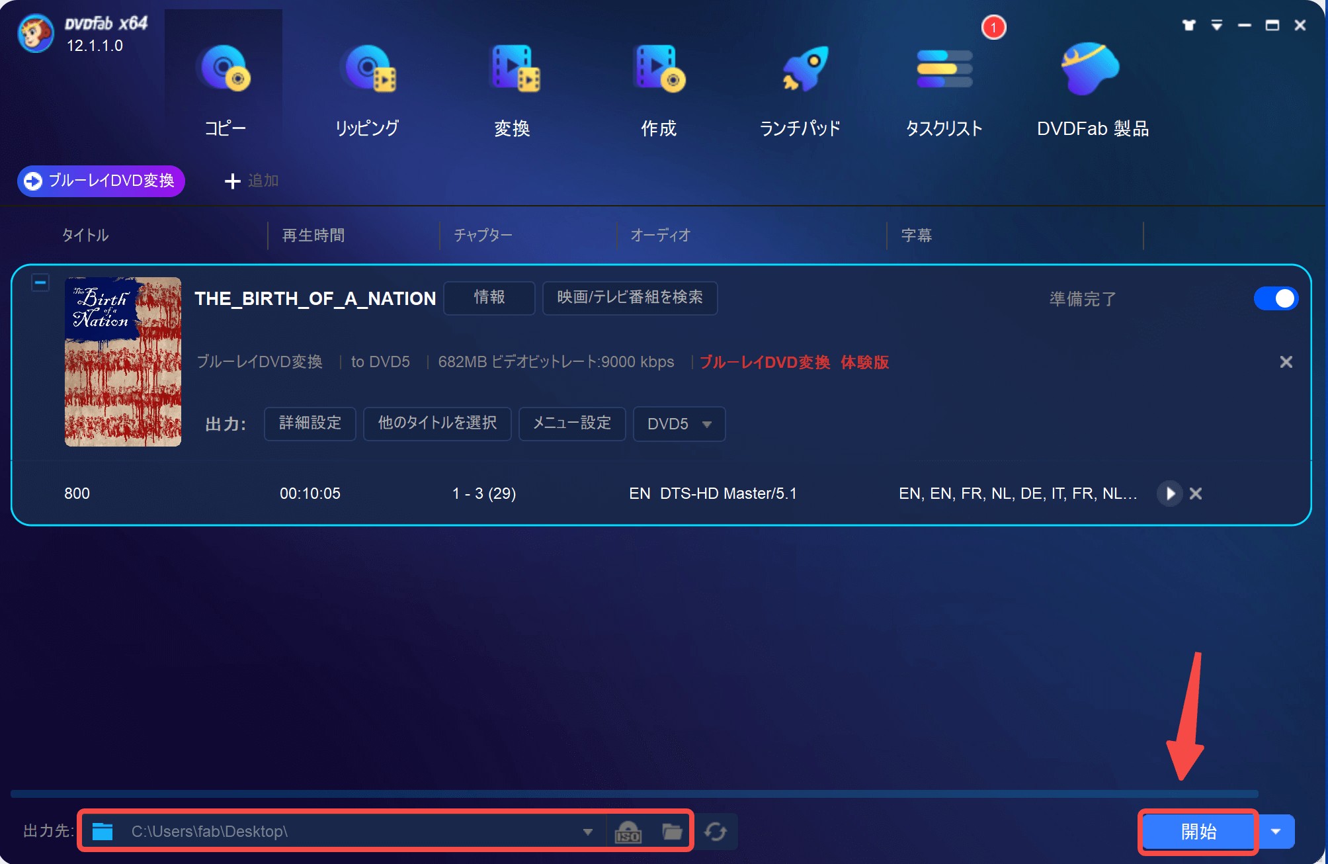Go to the 作成 creator module
Viewport: 1328px width, 864px height.
(x=659, y=90)
